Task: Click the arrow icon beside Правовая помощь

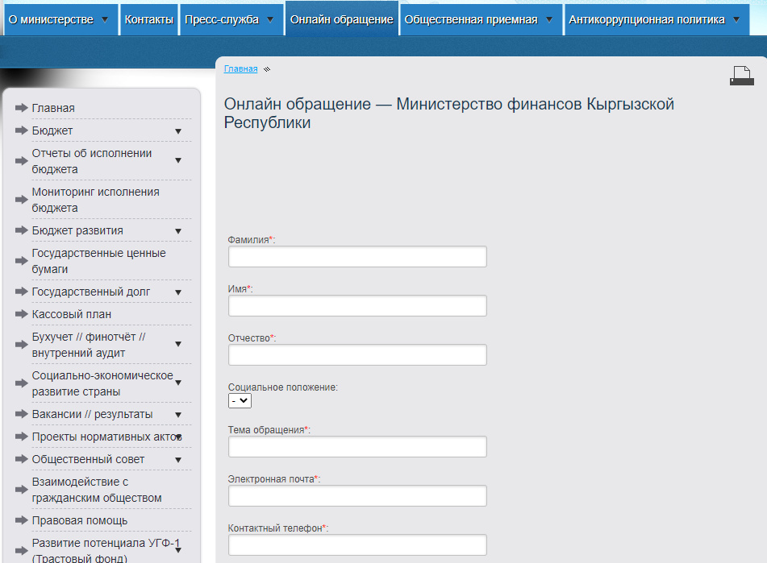Action: coord(20,520)
